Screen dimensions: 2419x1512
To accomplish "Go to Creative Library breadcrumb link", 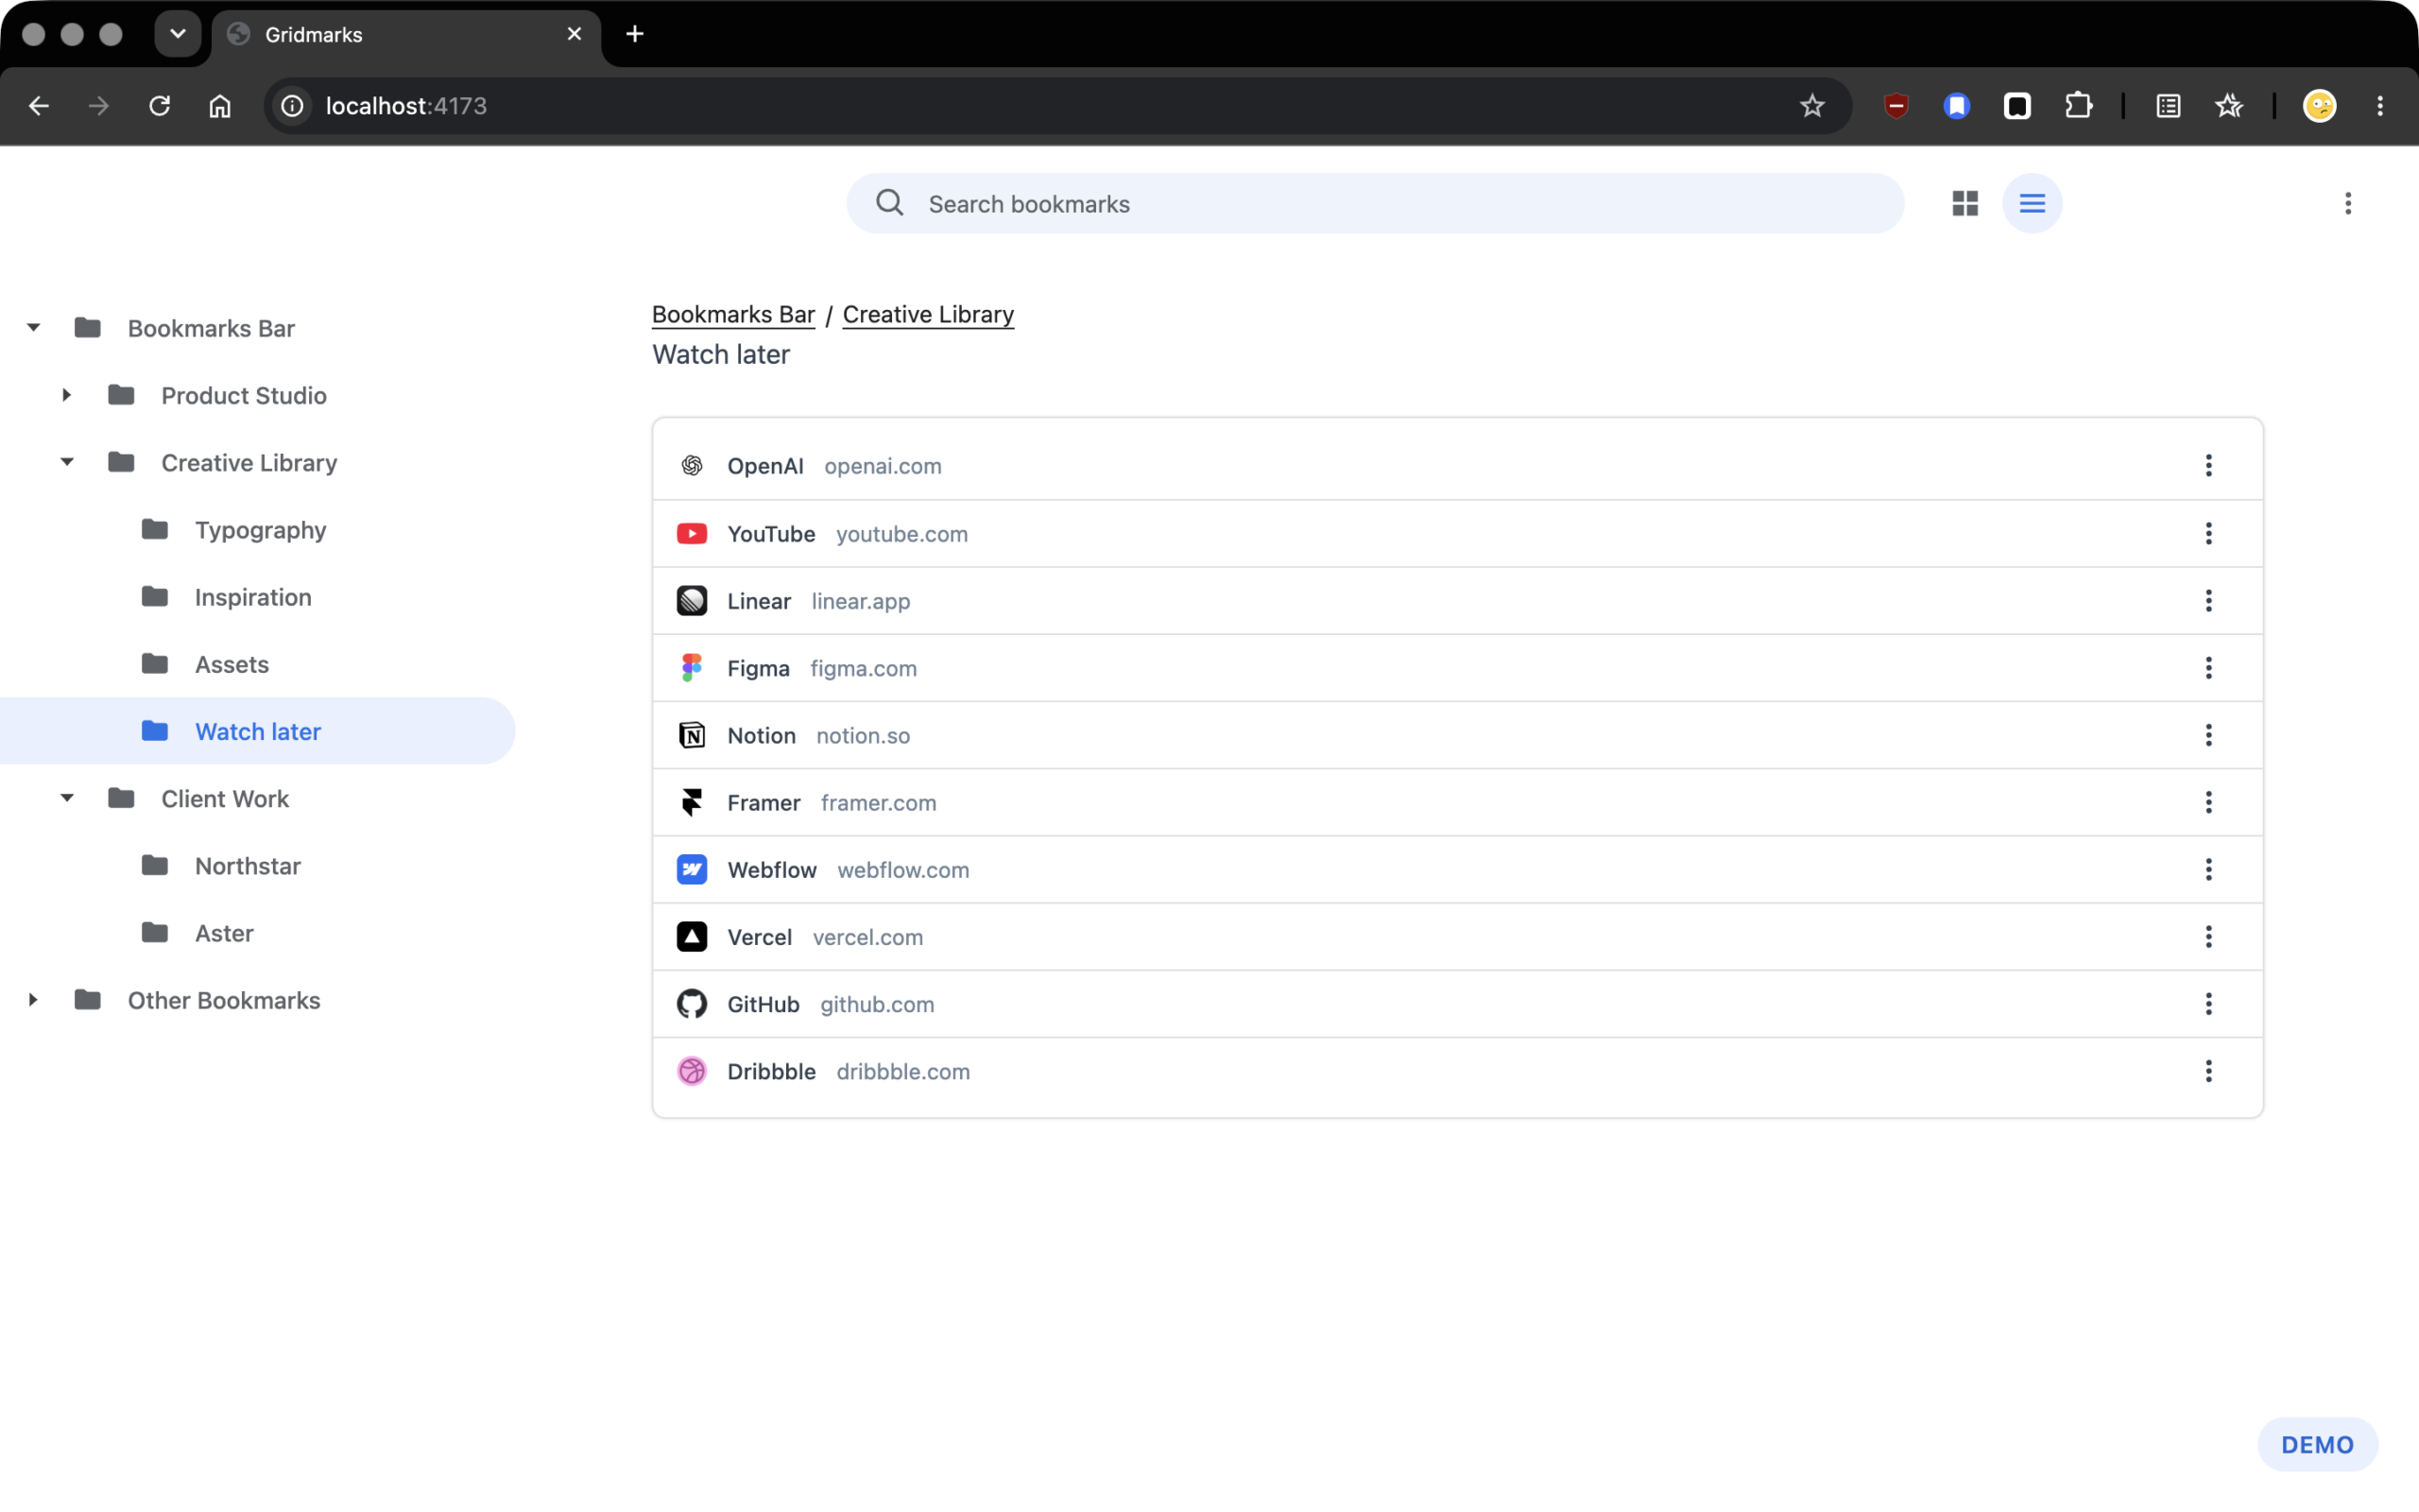I will [928, 314].
